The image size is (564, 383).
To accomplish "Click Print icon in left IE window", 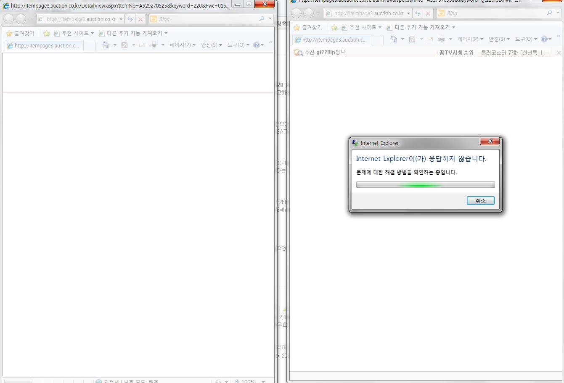I will click(154, 45).
